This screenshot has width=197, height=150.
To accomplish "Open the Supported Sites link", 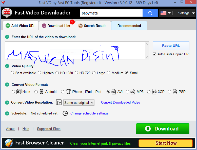I will [x=49, y=129].
